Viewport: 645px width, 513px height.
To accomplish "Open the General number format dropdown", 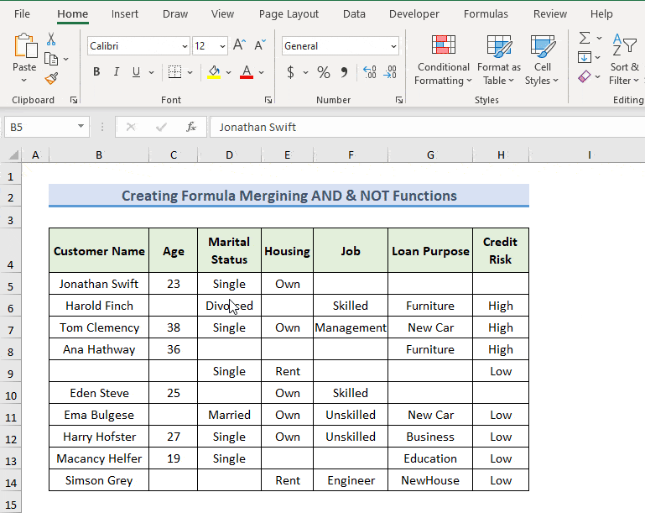I will click(x=393, y=46).
